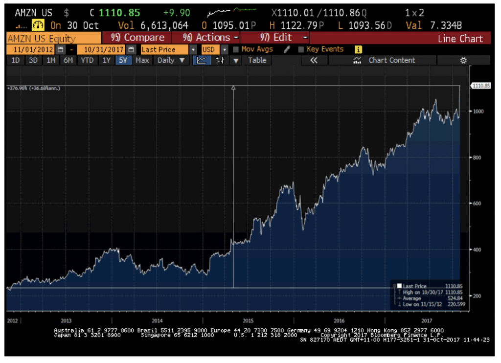Image resolution: width=501 pixels, height=363 pixels.
Task: Click the high price 1122.79
Action: coord(299,25)
